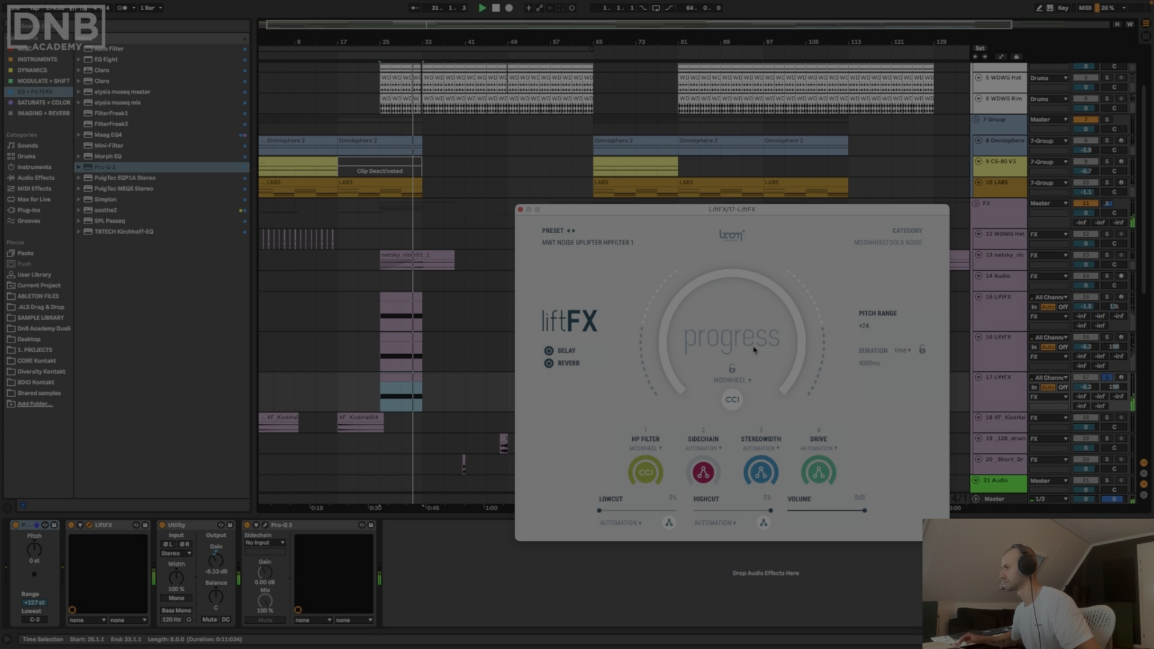Click the CCI button below the progress dial
The image size is (1154, 649).
(732, 400)
